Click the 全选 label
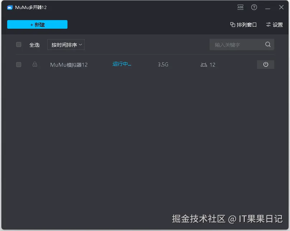Viewport: 290px width, 231px height. [34, 45]
